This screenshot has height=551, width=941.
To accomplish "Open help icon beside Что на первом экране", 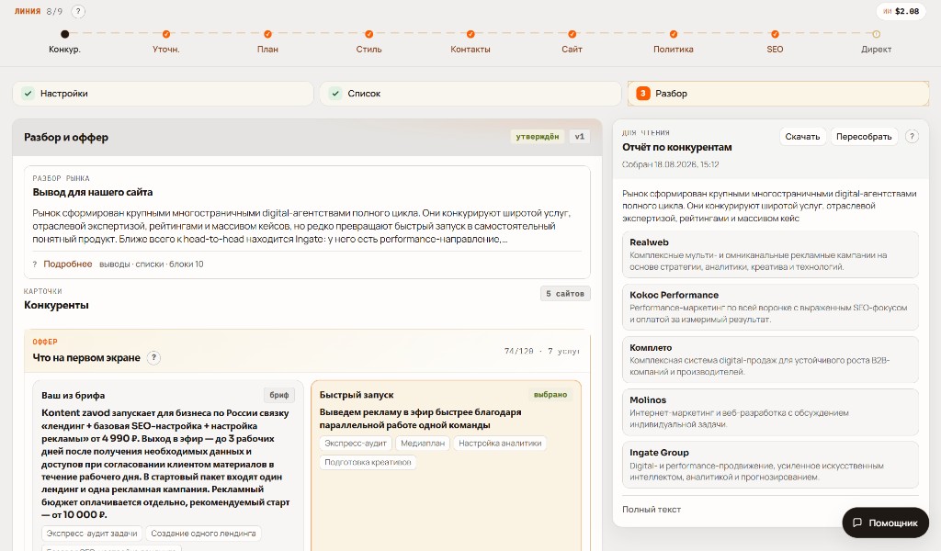I will pyautogui.click(x=153, y=358).
